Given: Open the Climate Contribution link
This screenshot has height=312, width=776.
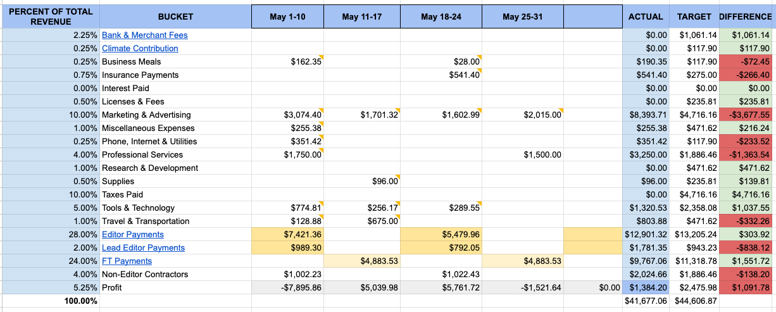Looking at the screenshot, I should [x=140, y=48].
